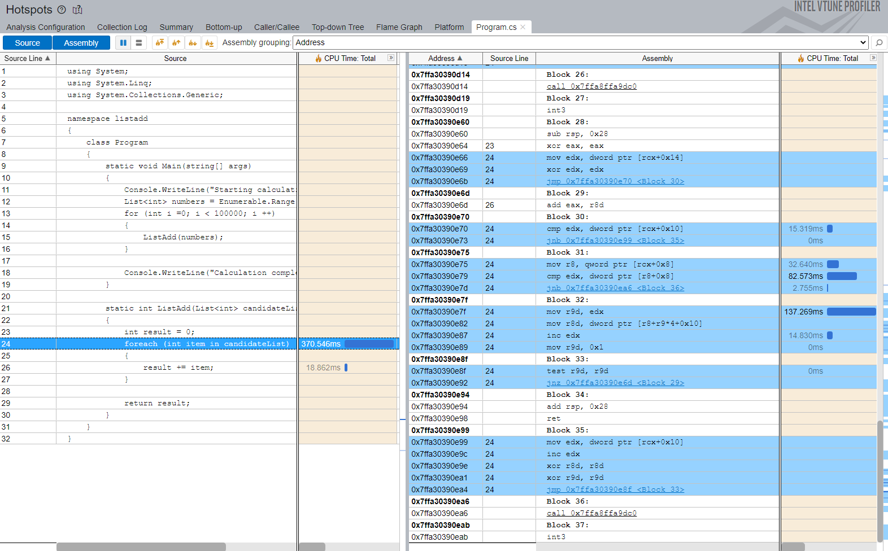This screenshot has height=551, width=888.
Task: Click the cookbook guide icon beside Hotspots
Action: [x=78, y=10]
